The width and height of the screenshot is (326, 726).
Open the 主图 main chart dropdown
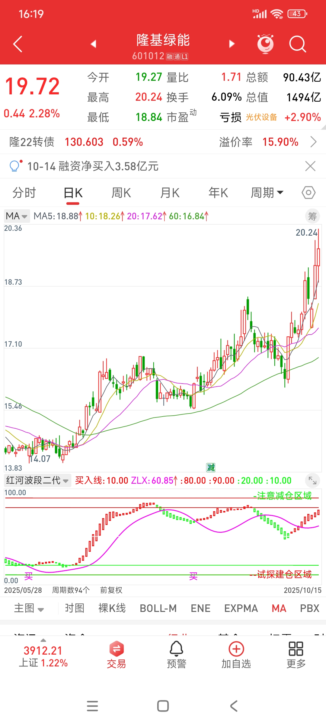tap(29, 608)
